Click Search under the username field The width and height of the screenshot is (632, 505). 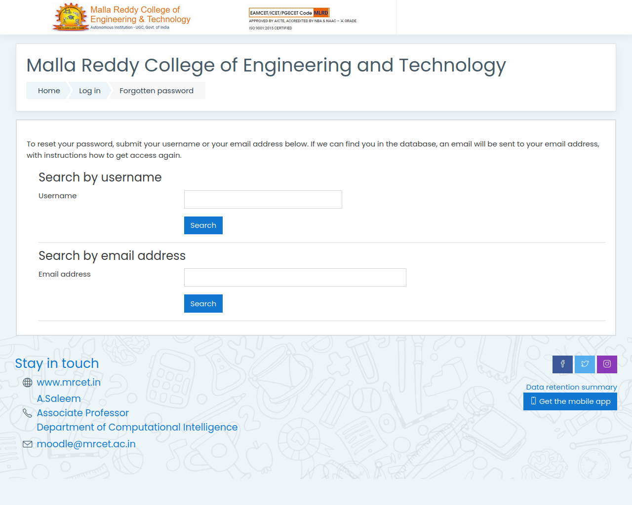pyautogui.click(x=203, y=225)
